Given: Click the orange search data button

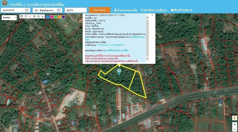Looking at the screenshot, I should click(x=100, y=10).
